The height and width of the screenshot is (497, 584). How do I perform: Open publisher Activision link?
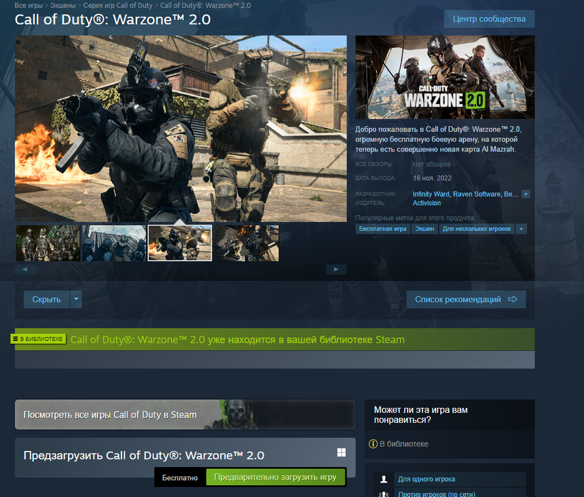pyautogui.click(x=426, y=203)
